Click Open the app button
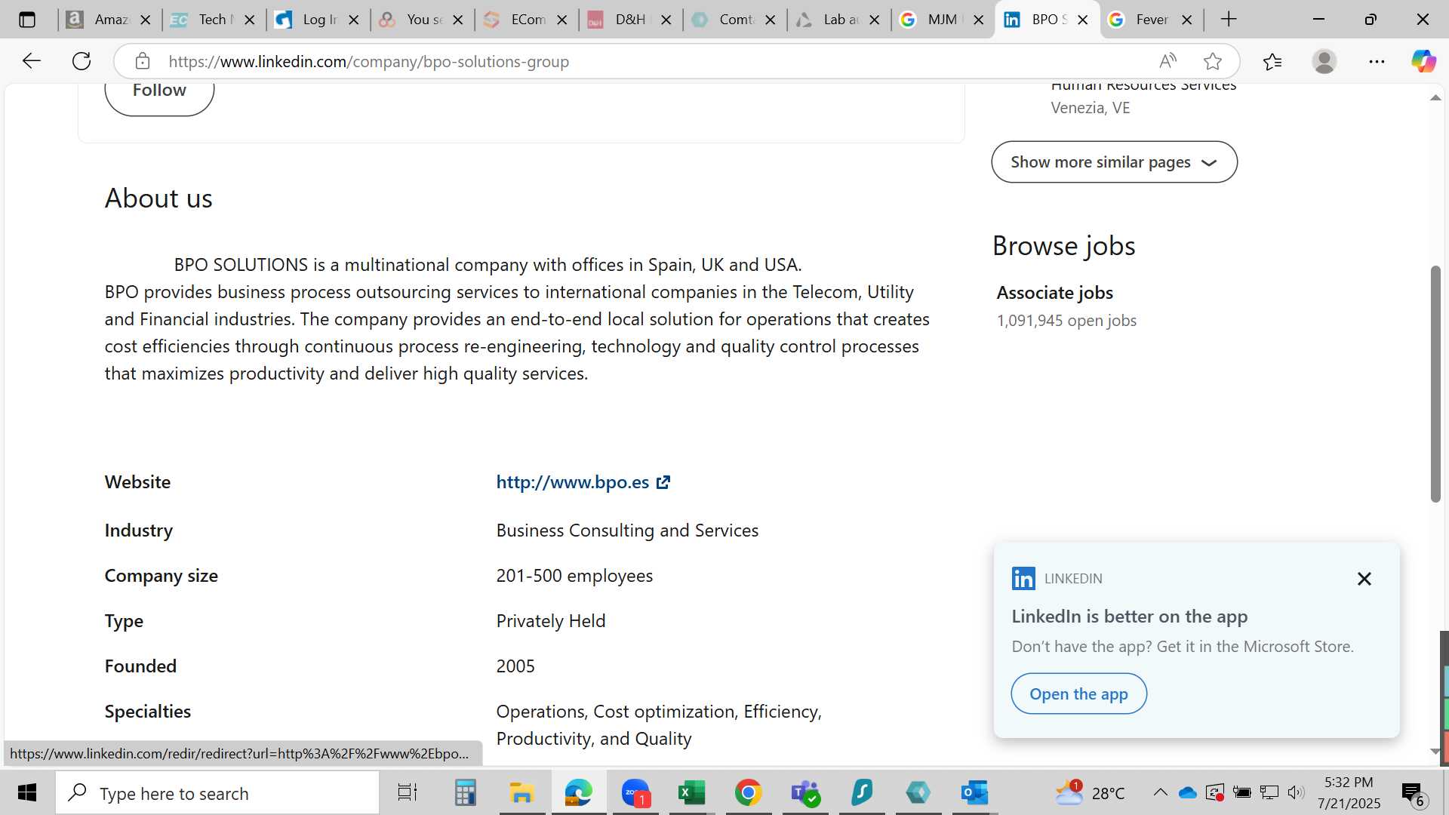The height and width of the screenshot is (815, 1449). 1078,694
